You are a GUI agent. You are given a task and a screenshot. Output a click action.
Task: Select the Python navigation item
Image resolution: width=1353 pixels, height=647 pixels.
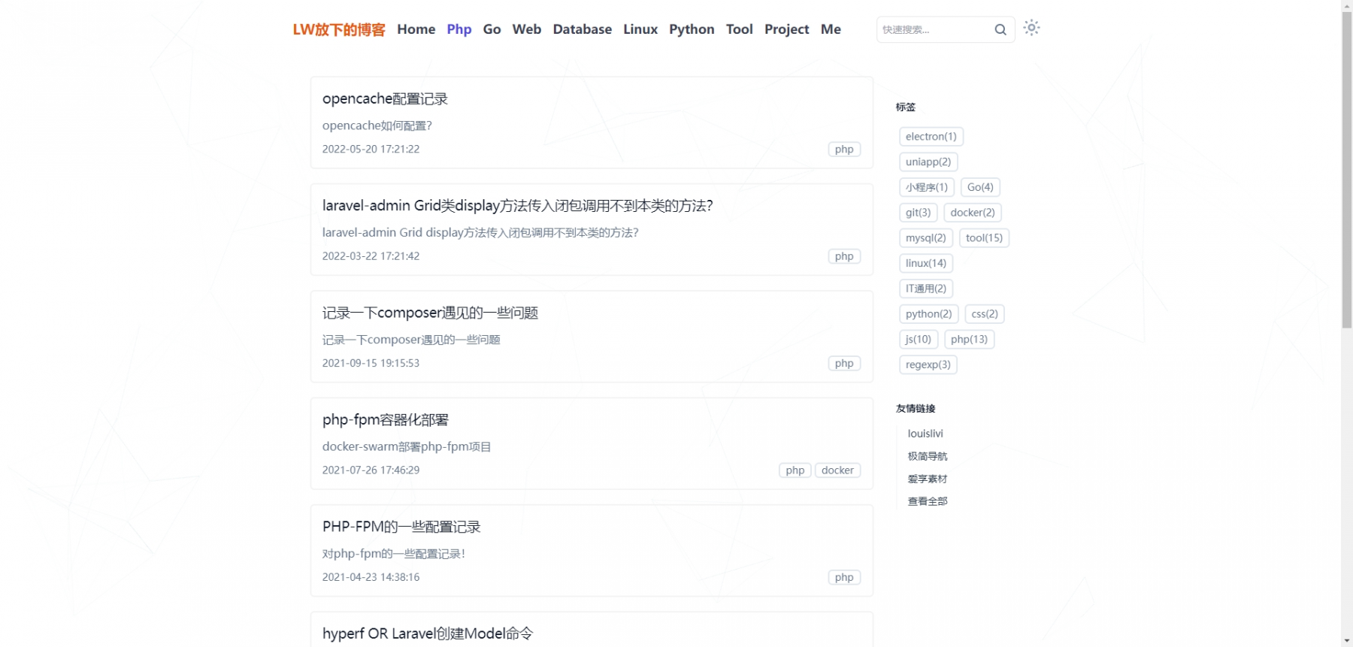pos(692,29)
